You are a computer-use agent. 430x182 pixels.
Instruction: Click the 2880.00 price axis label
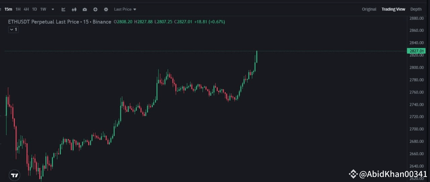(x=416, y=18)
